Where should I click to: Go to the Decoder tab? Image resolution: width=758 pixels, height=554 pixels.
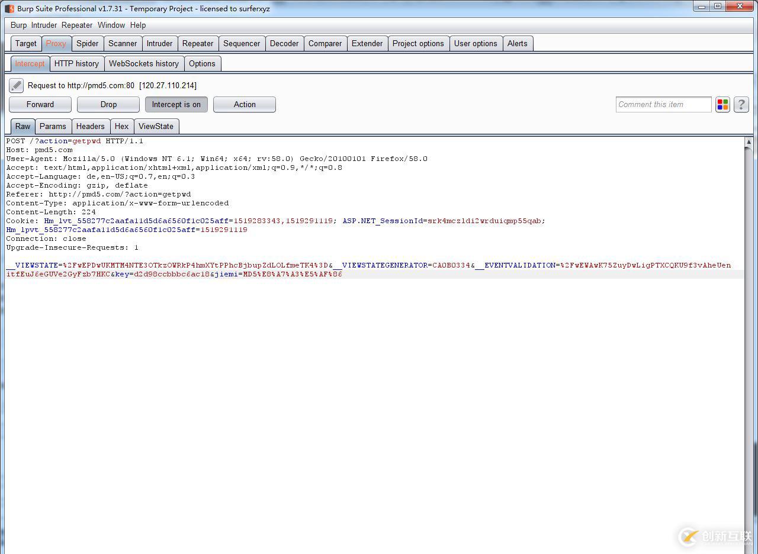coord(284,44)
